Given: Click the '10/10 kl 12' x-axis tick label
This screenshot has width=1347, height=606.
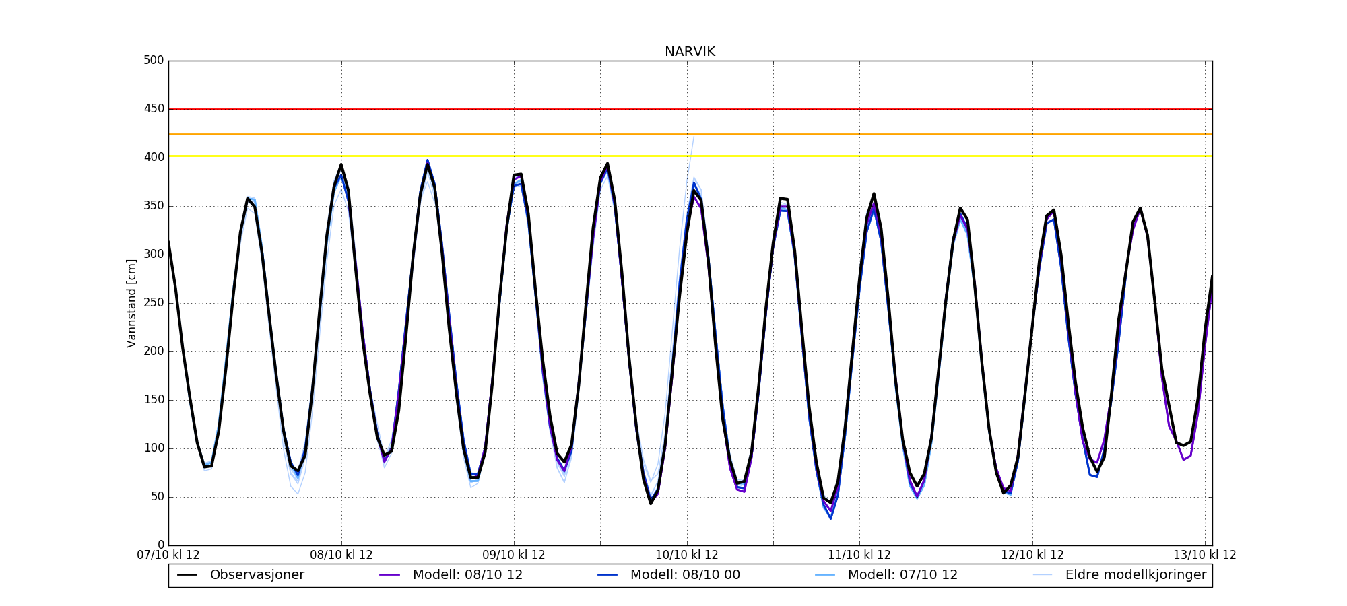Looking at the screenshot, I should click(x=687, y=555).
